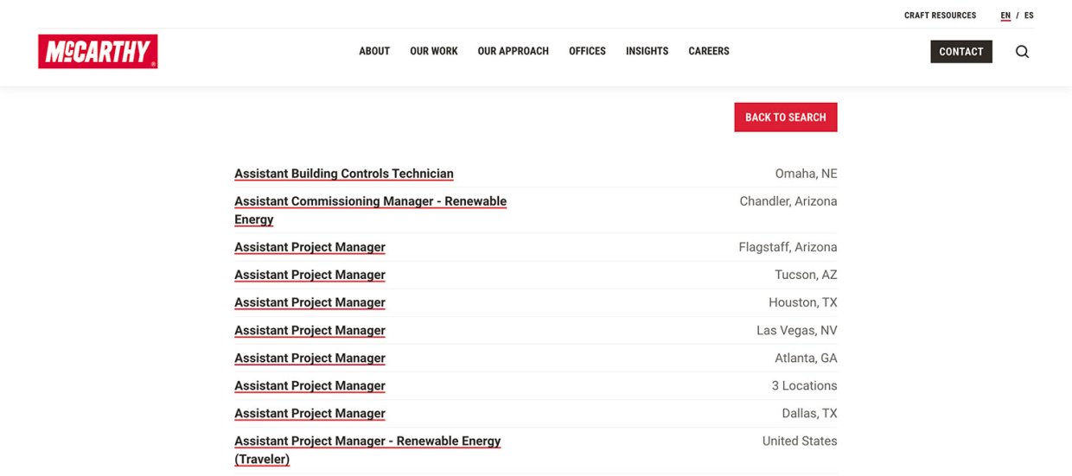Go to the Offices menu item
This screenshot has height=476, width=1072.
(587, 52)
